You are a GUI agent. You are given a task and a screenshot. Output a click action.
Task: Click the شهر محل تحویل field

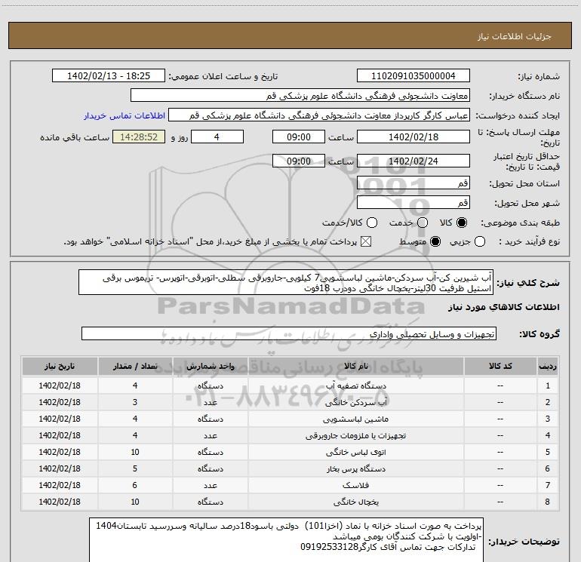413,202
